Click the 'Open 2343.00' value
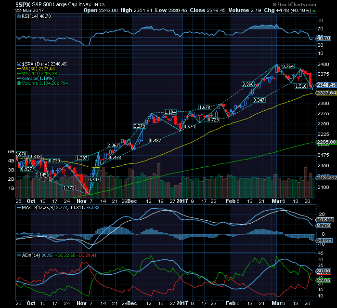The width and height of the screenshot is (337, 308). click(101, 10)
